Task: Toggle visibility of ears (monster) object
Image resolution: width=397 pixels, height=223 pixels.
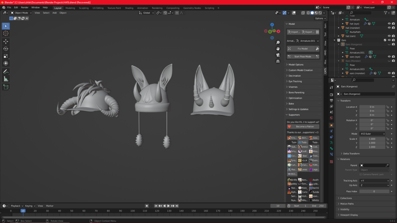Action: (x=389, y=73)
